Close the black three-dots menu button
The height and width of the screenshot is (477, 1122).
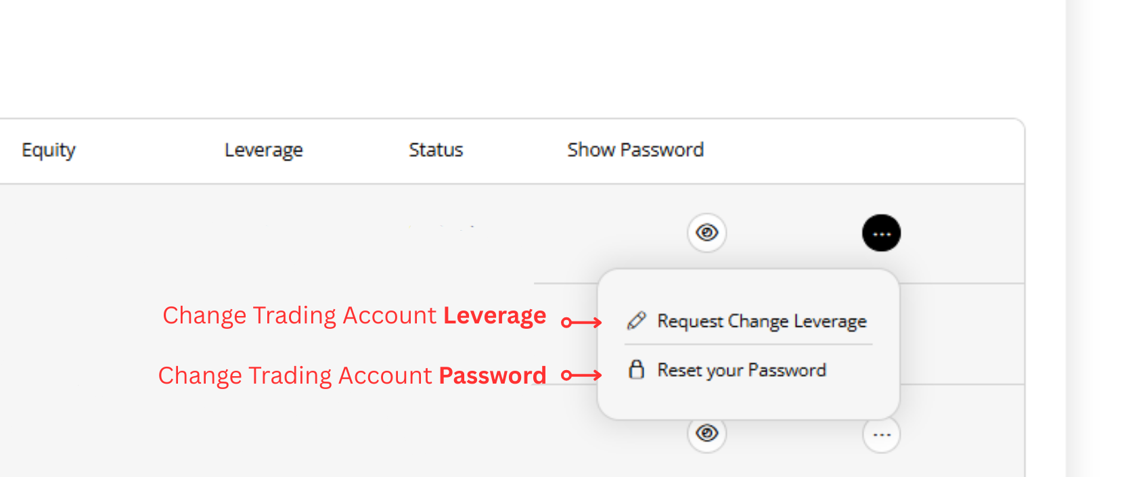[x=881, y=233]
